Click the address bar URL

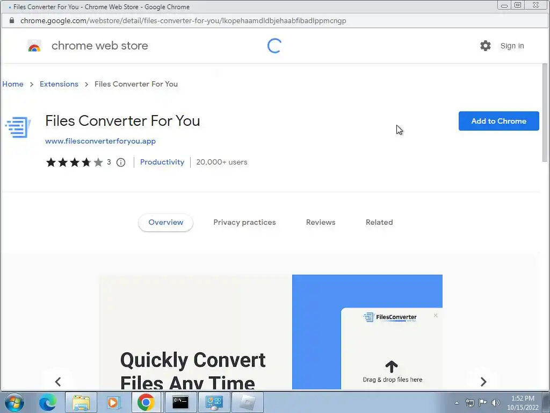(x=183, y=20)
